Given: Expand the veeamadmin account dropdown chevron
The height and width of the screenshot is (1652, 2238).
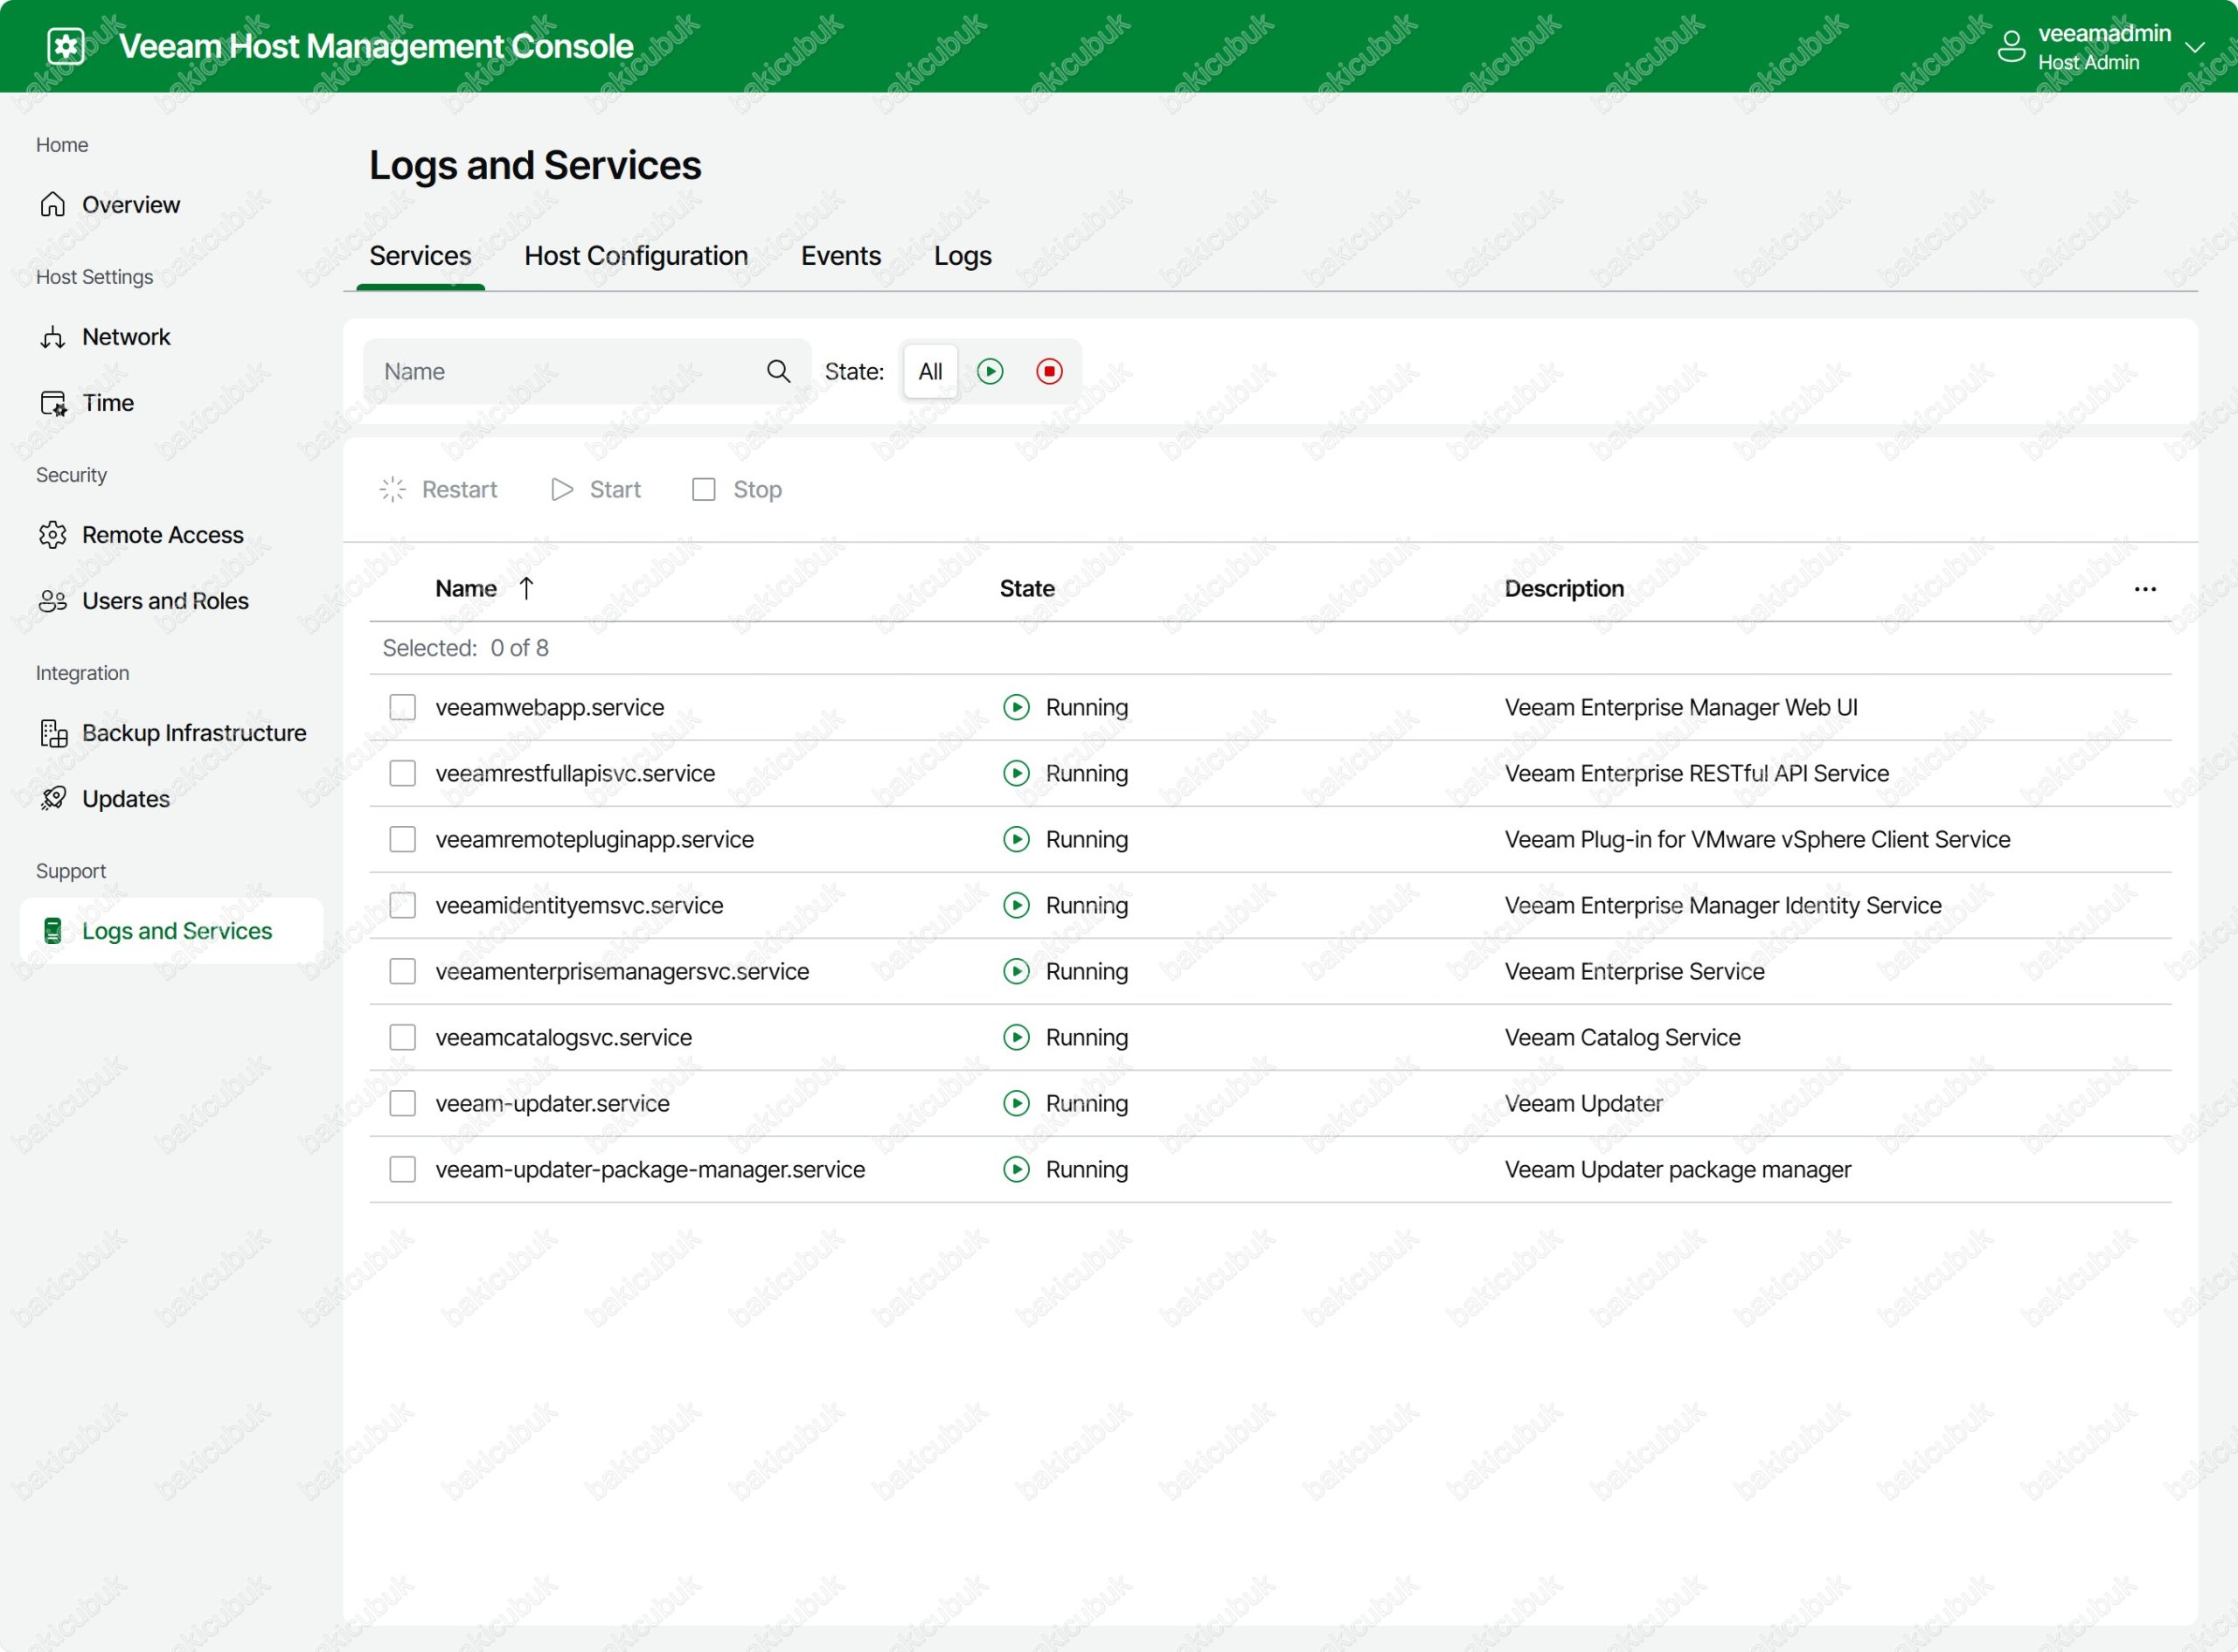Looking at the screenshot, I should (2195, 47).
